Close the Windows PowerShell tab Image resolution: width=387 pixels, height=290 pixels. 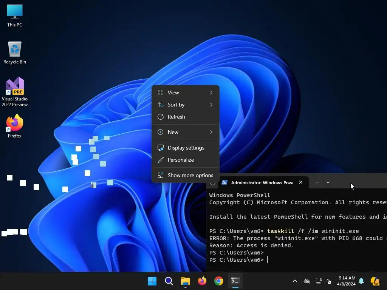300,182
